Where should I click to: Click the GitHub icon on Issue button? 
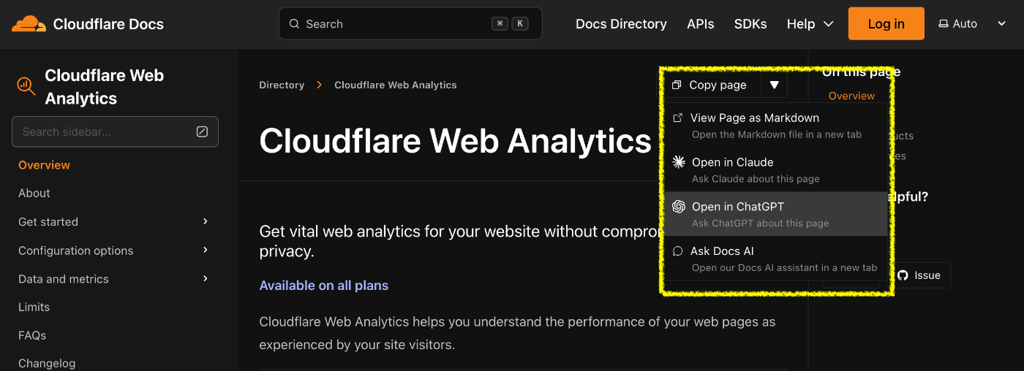coord(903,275)
